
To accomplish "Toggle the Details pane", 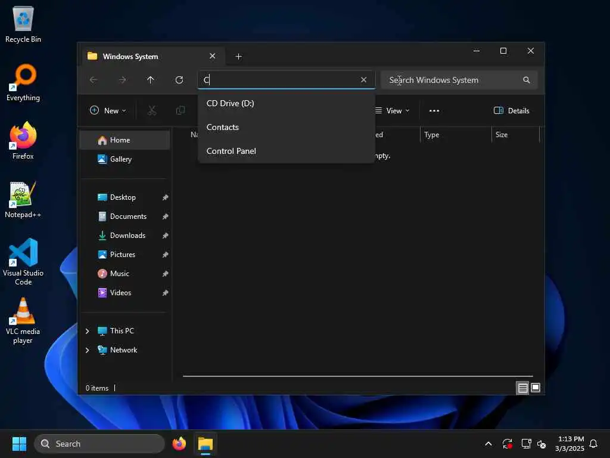I will pyautogui.click(x=512, y=110).
